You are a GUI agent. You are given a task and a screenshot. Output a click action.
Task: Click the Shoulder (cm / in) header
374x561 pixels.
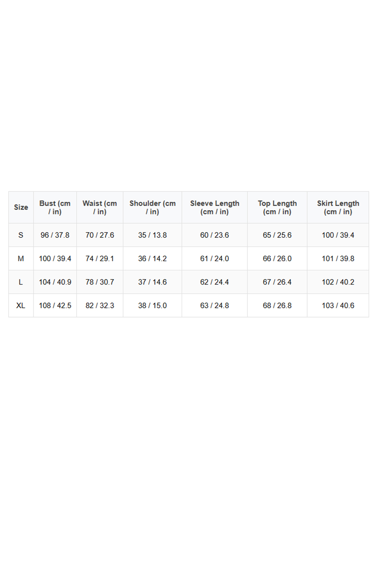click(x=152, y=207)
